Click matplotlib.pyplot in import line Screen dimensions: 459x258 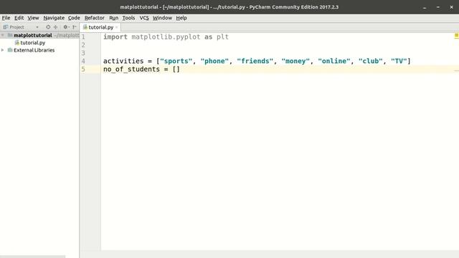tap(166, 37)
